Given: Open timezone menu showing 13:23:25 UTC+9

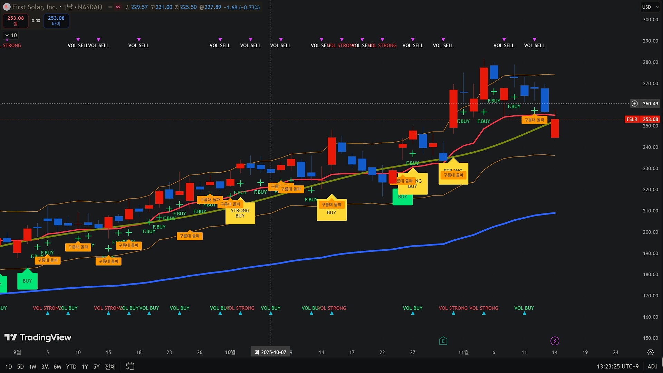Looking at the screenshot, I should 617,366.
